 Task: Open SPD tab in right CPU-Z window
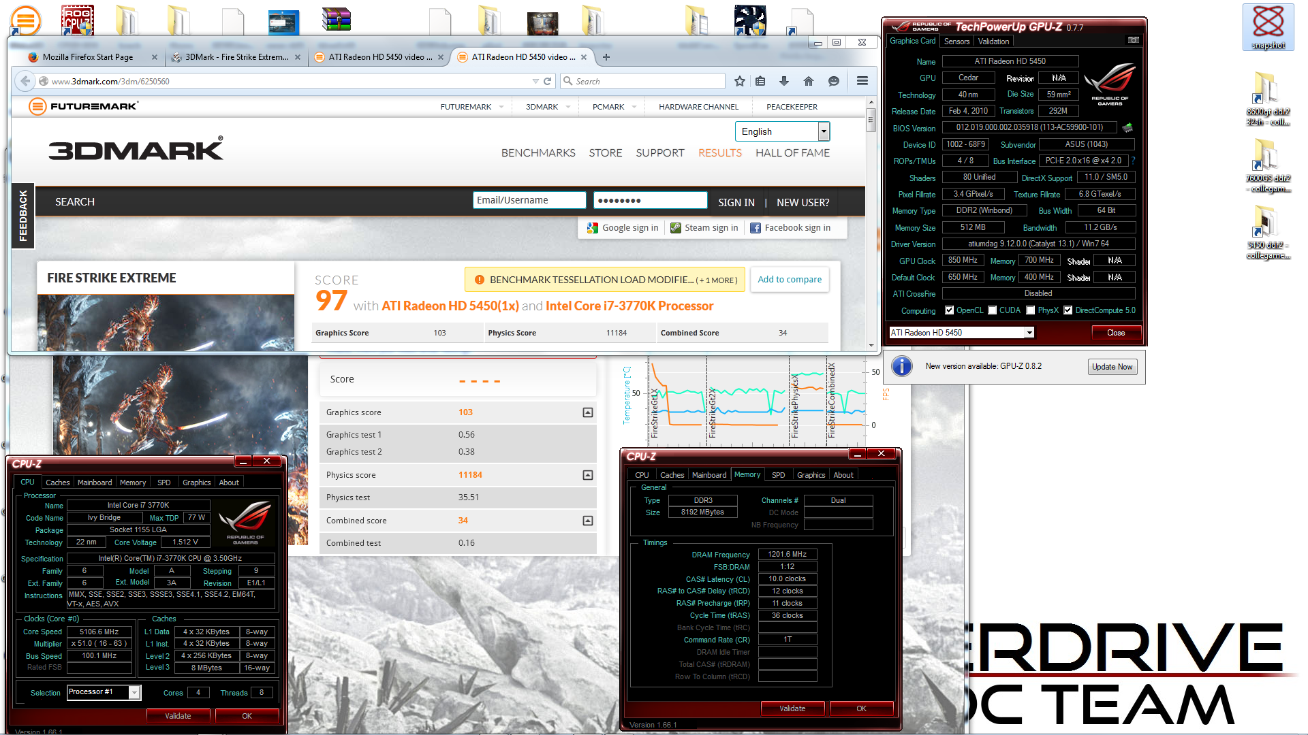pyautogui.click(x=778, y=475)
